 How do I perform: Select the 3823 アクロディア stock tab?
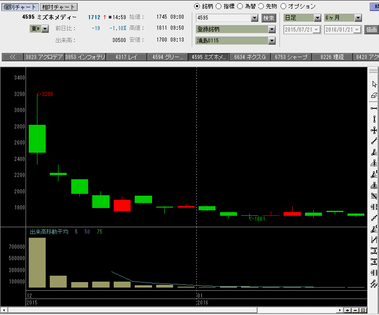tap(44, 57)
